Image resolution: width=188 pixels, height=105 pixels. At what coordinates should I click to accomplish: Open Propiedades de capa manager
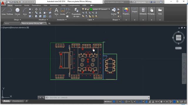[x=76, y=13]
